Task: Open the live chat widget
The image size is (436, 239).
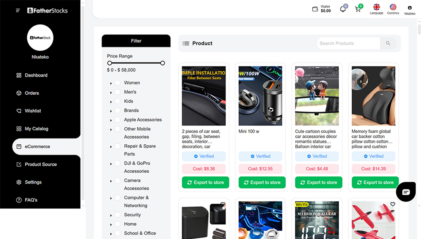Action: [406, 192]
